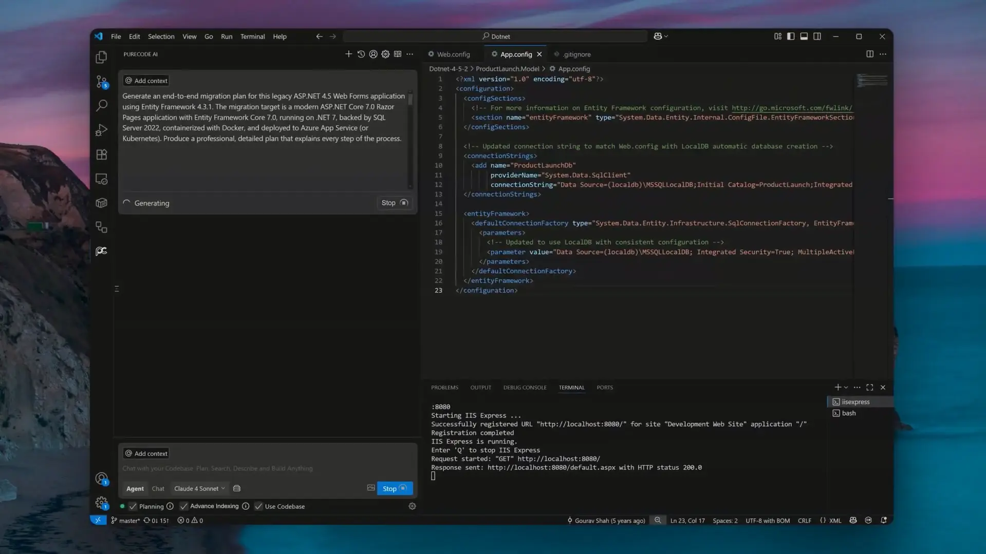Open the PureCode settings gear in header
986x554 pixels.
385,54
